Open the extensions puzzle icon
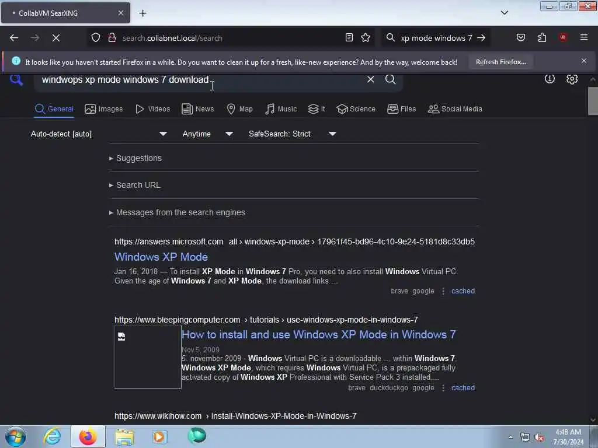The image size is (598, 448). (542, 37)
